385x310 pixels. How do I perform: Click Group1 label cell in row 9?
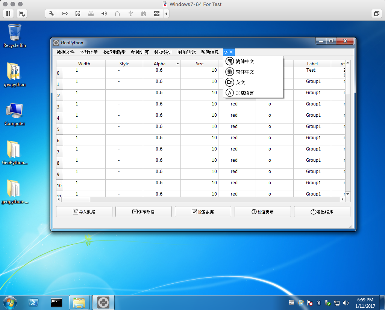click(x=312, y=174)
